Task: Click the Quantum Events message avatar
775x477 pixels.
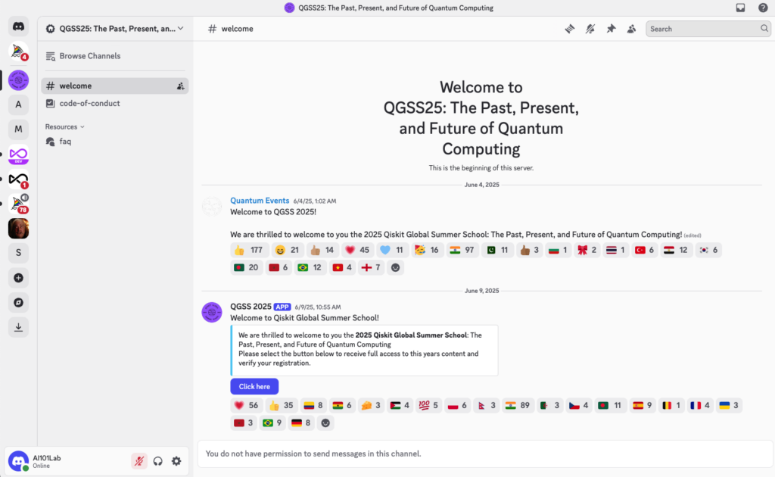Action: point(212,206)
